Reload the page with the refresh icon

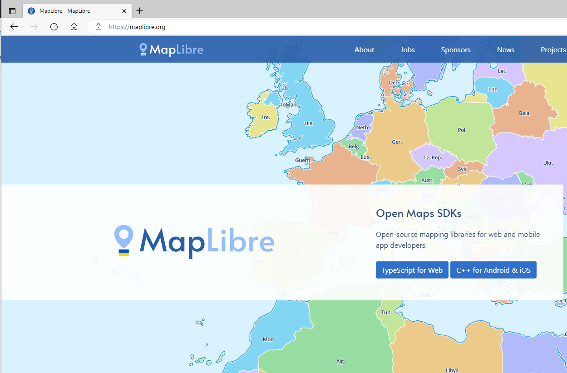pyautogui.click(x=54, y=27)
